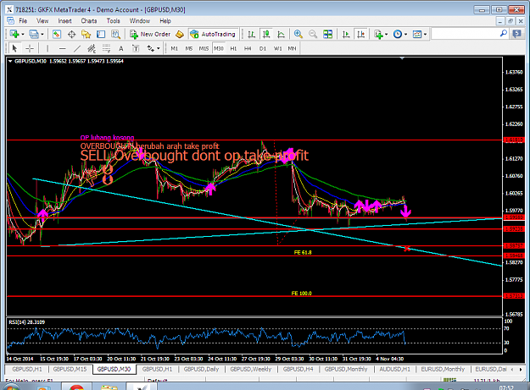Screen dimensions: 530x390
Task: Open the MetaEditor yellow book icon
Action: [x=180, y=34]
